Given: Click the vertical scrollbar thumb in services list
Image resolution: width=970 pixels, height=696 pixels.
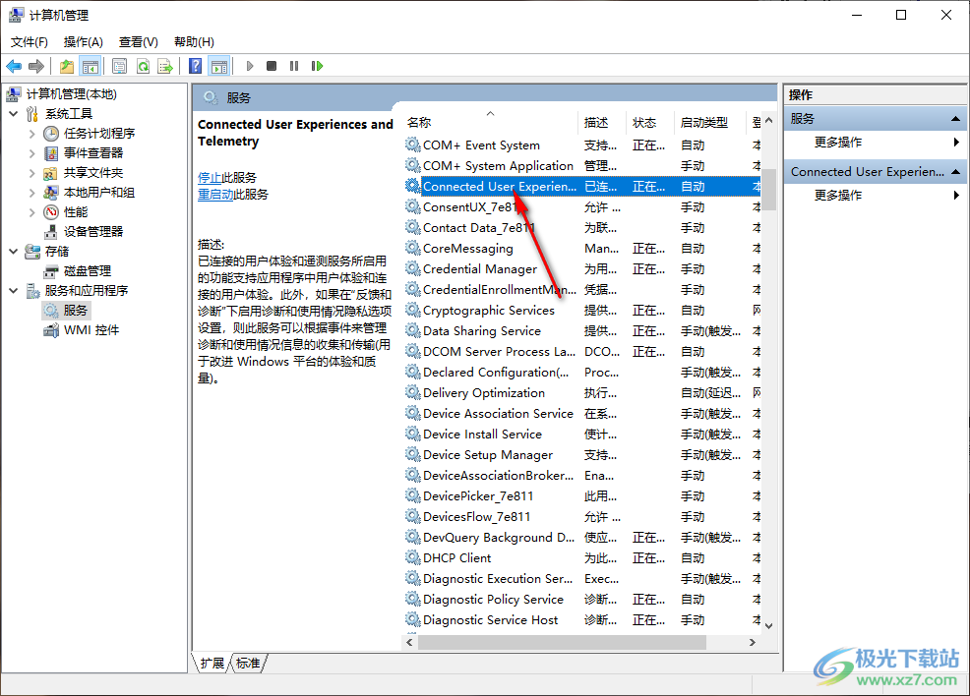Looking at the screenshot, I should coord(769,189).
